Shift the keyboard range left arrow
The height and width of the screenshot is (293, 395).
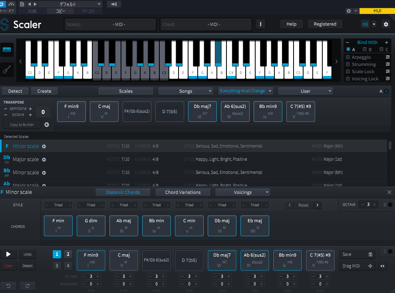[21, 61]
